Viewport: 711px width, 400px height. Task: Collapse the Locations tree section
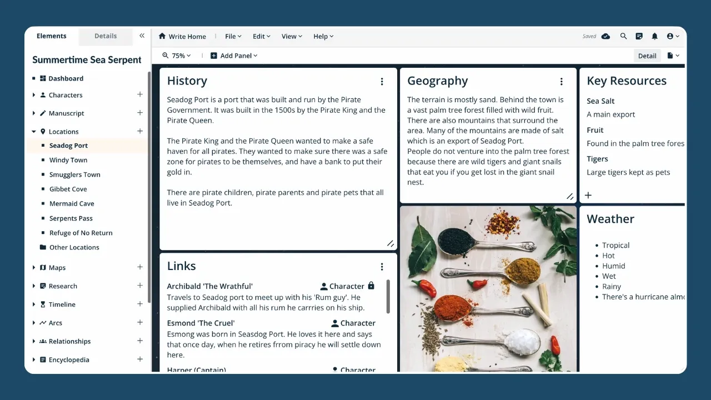click(x=34, y=132)
